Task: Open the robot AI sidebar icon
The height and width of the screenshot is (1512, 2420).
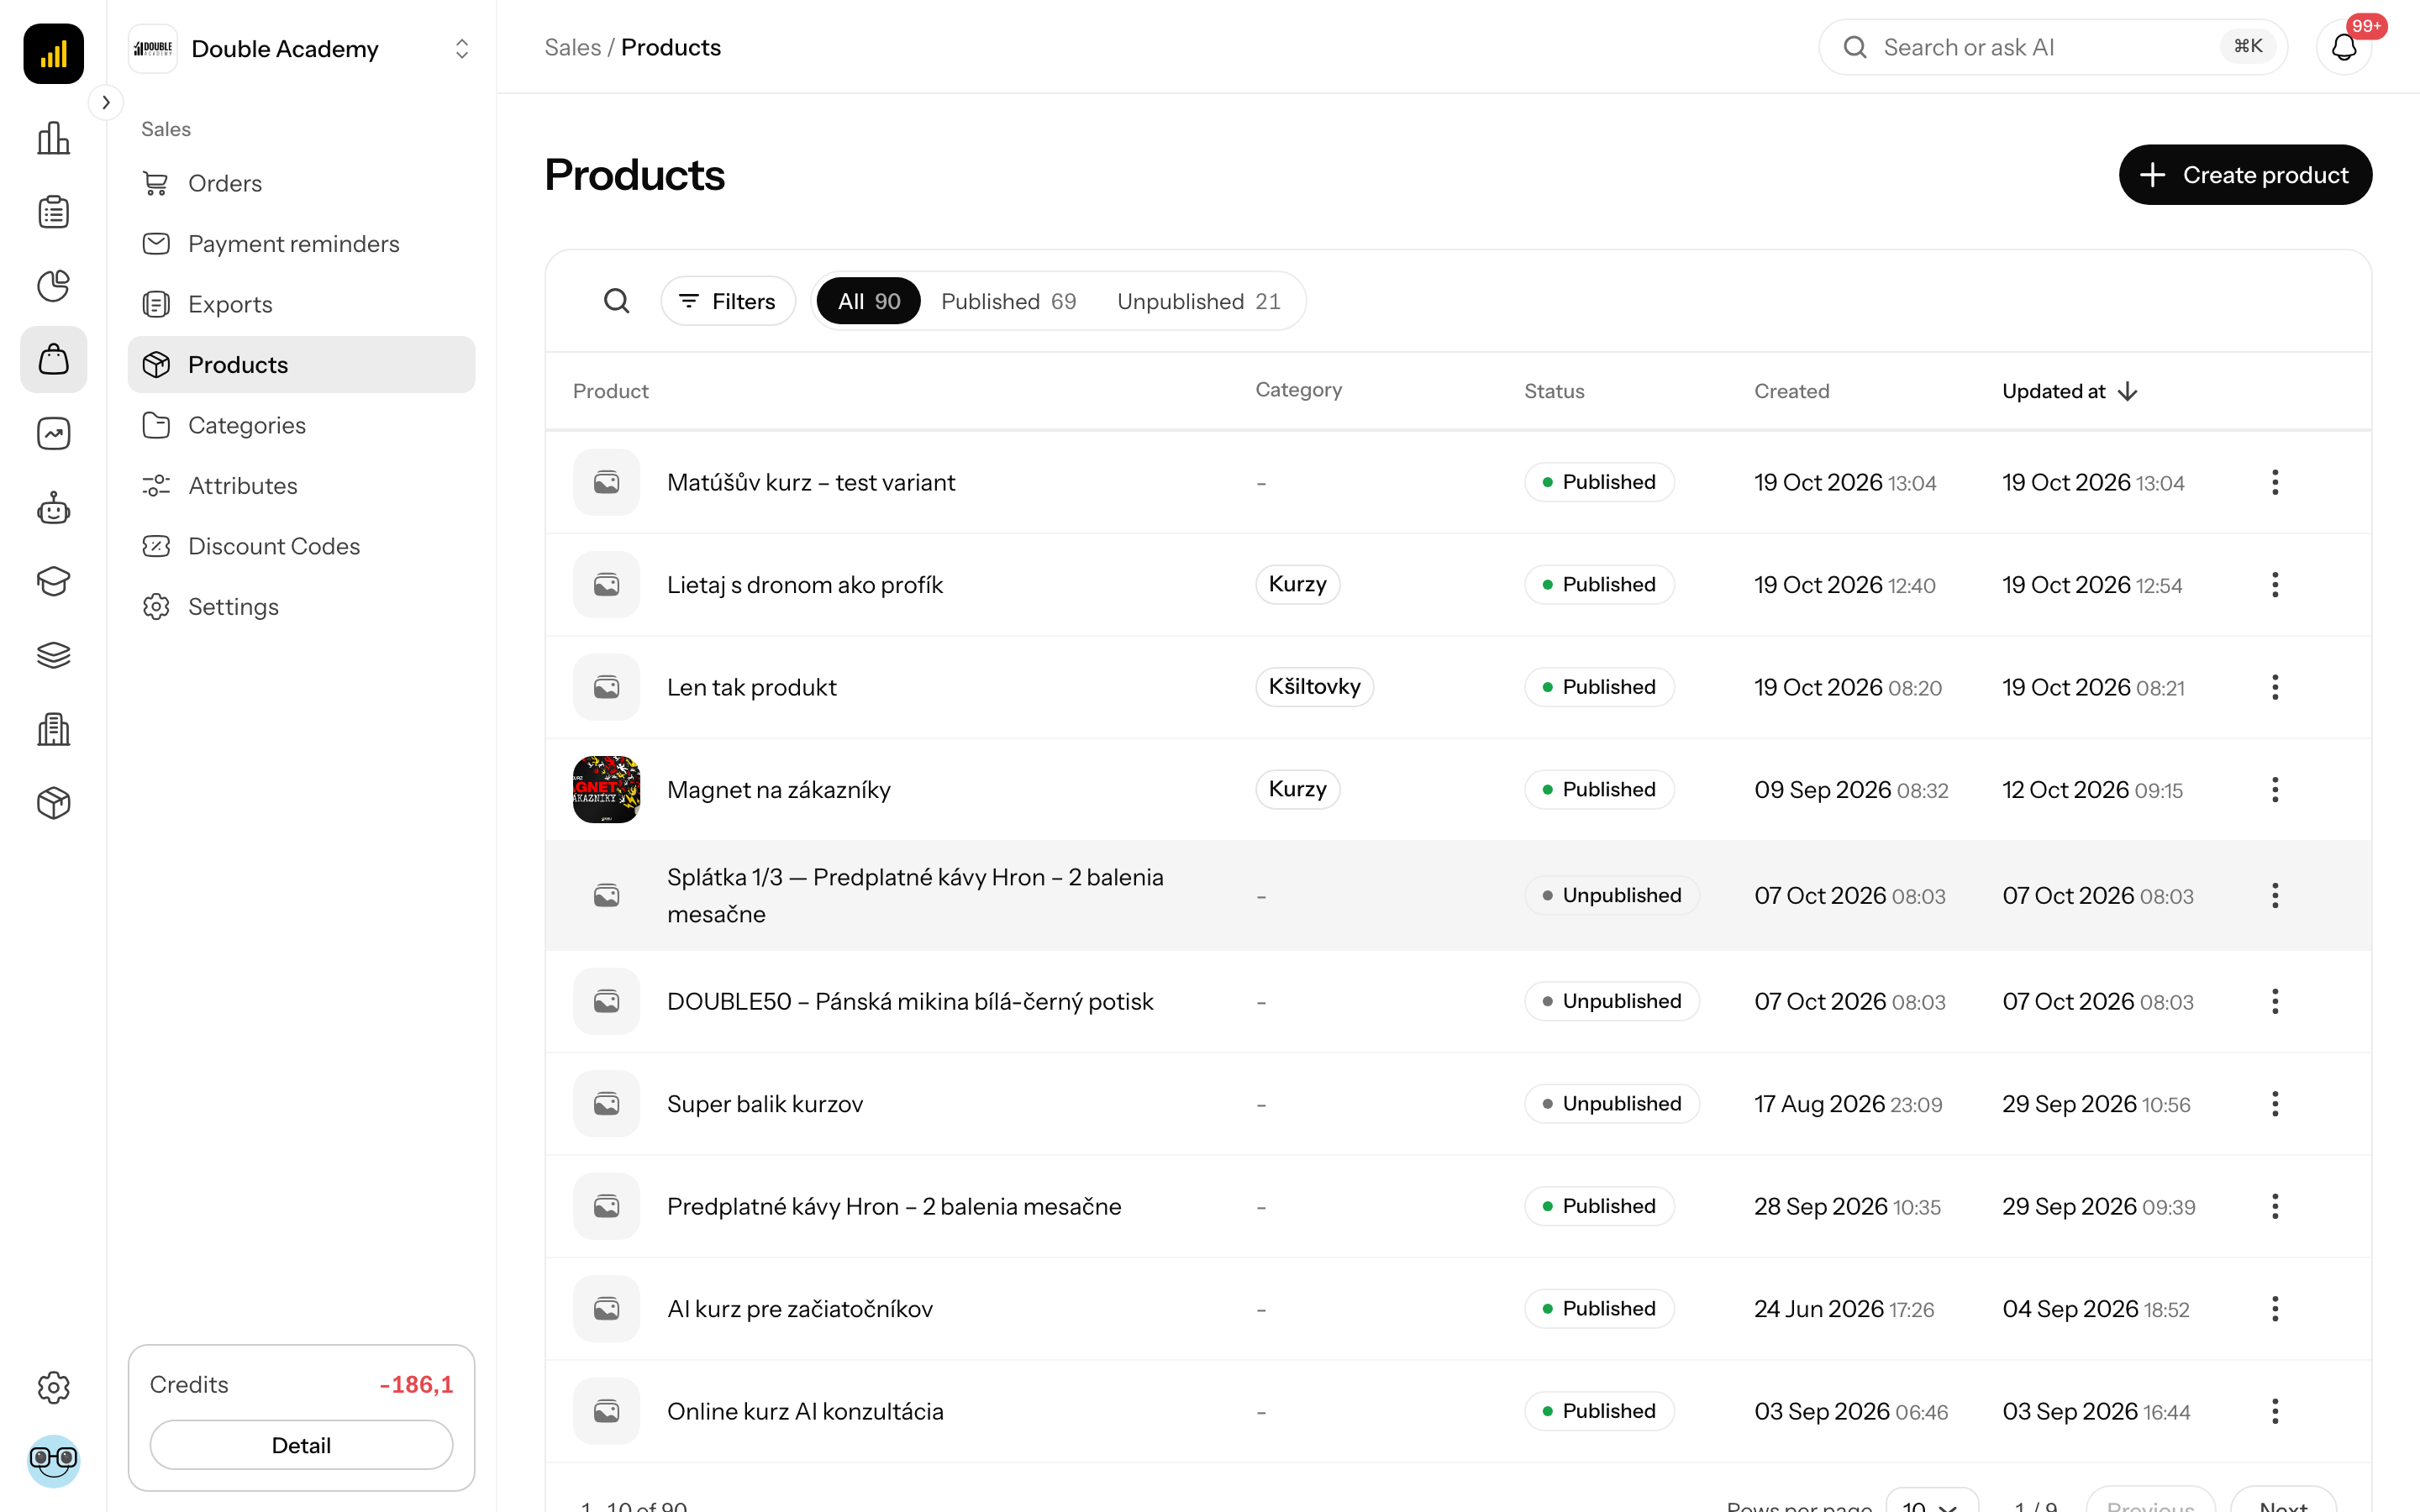Action: (x=53, y=508)
